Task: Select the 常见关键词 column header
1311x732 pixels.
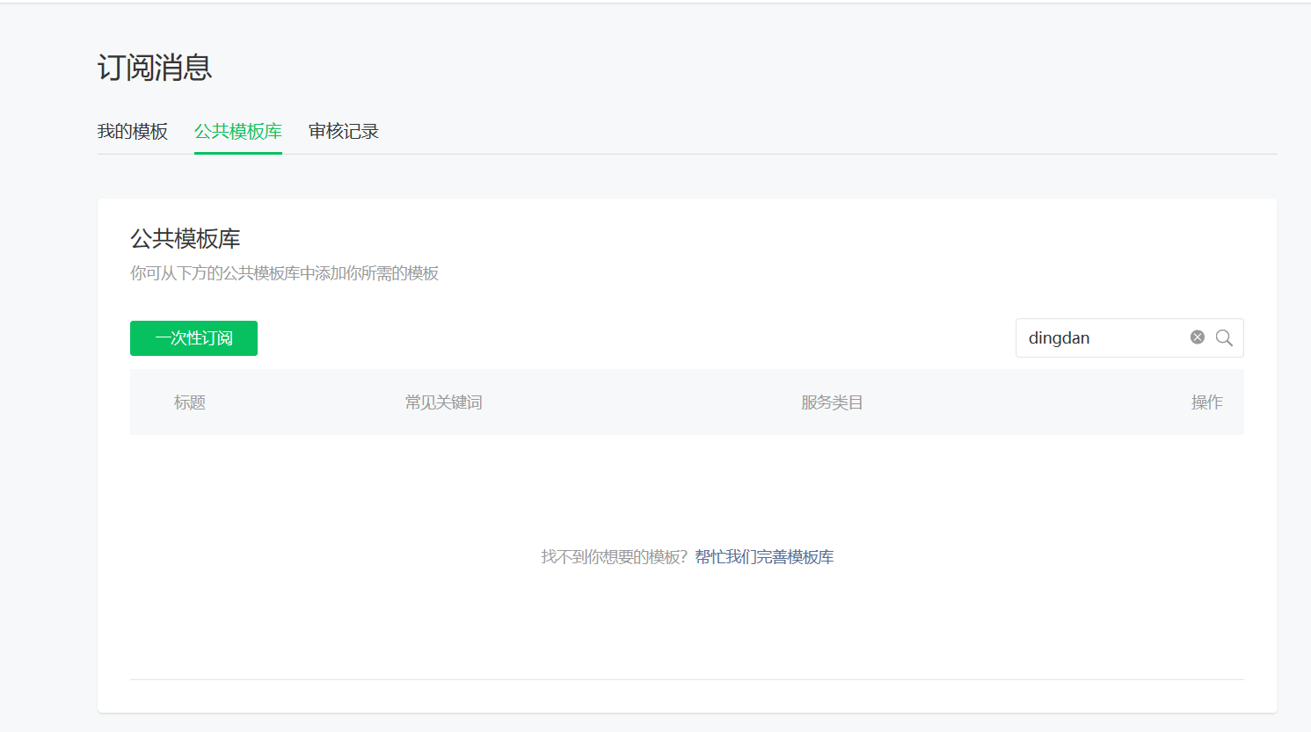Action: 444,402
